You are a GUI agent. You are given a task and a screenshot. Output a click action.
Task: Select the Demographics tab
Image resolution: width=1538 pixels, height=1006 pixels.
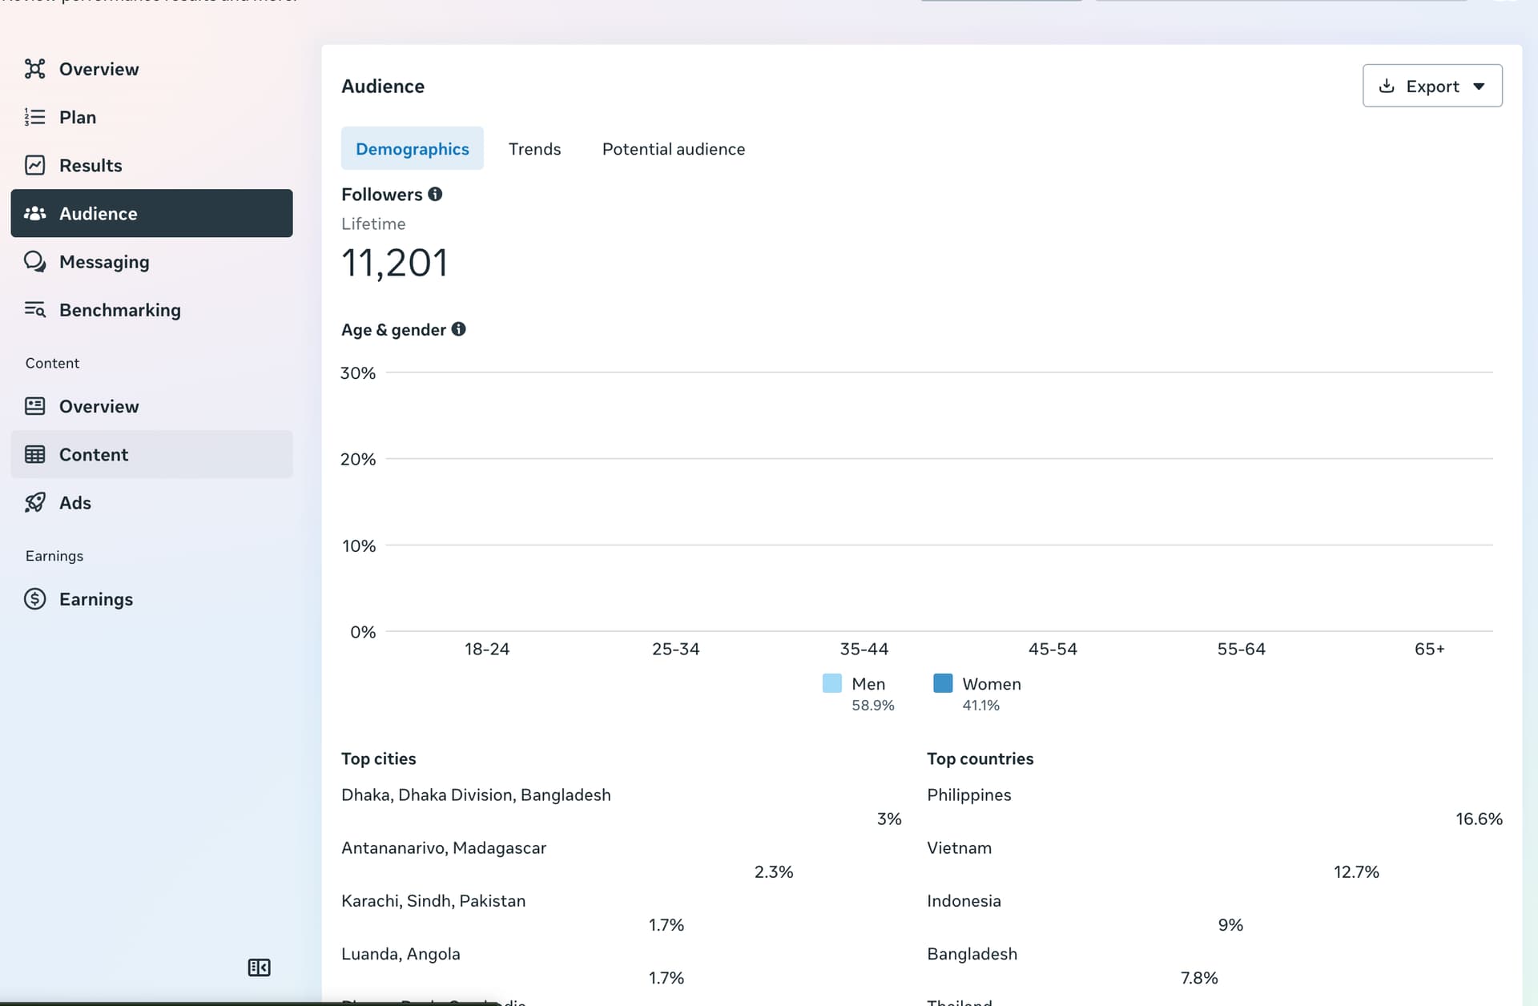(x=412, y=149)
